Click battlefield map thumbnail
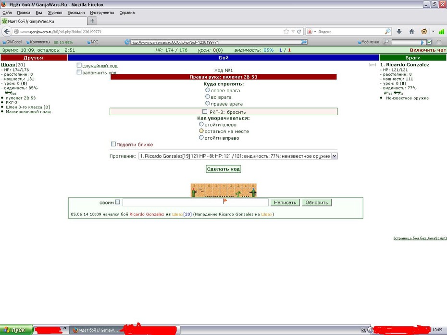Image resolution: width=447 pixels, height=335 pixels. pos(223,190)
